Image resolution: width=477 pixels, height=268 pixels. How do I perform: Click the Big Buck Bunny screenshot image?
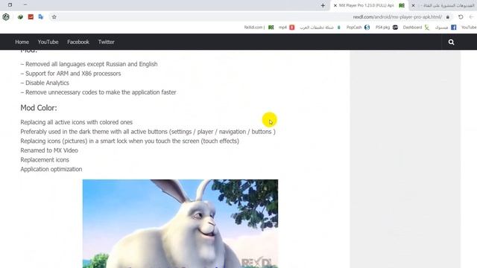pos(180,223)
